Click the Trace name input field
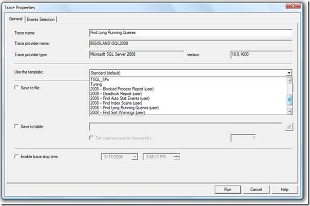This screenshot has height=206, width=310. [190, 32]
